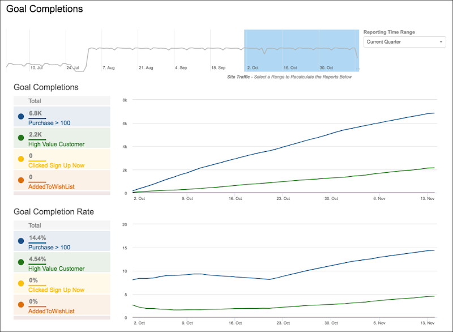Click the blue selected range in Site Traffic chart
The height and width of the screenshot is (332, 453).
tap(302, 50)
